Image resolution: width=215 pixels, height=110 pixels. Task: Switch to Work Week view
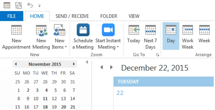pos(188,37)
